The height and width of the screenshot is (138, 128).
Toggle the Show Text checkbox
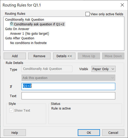click(11, 110)
